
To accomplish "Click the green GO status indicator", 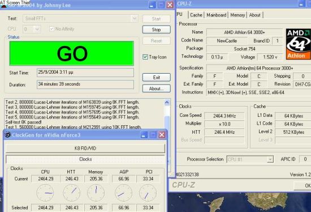I will (72, 53).
